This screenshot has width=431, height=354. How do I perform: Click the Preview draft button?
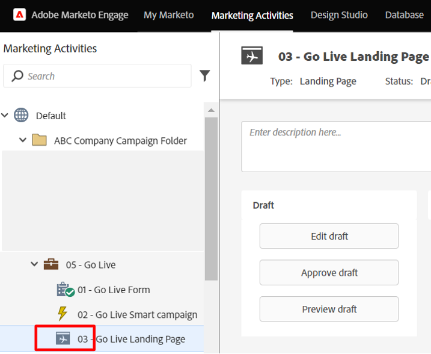(x=329, y=309)
